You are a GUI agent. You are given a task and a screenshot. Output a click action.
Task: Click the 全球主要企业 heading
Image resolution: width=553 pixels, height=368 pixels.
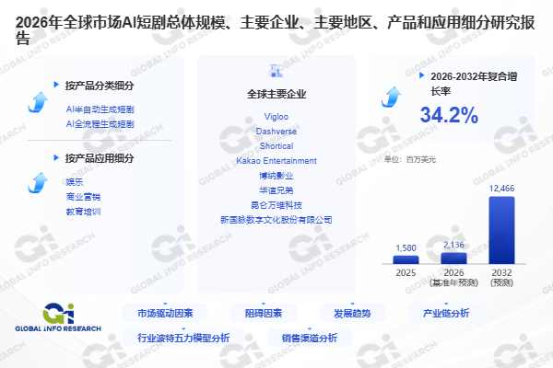click(x=276, y=94)
